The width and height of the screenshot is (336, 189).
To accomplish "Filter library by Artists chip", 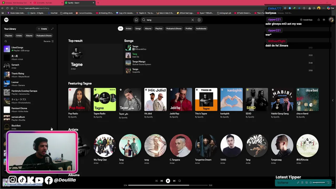I will [x=19, y=35].
